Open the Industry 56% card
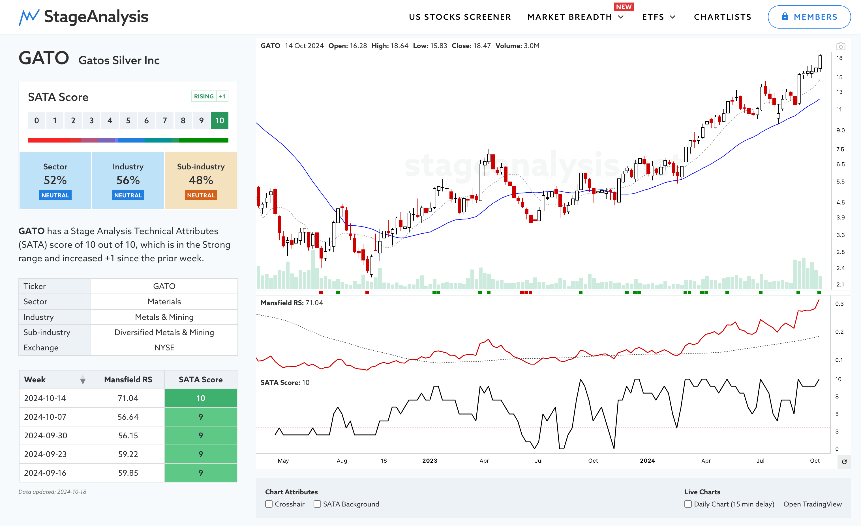 128,180
